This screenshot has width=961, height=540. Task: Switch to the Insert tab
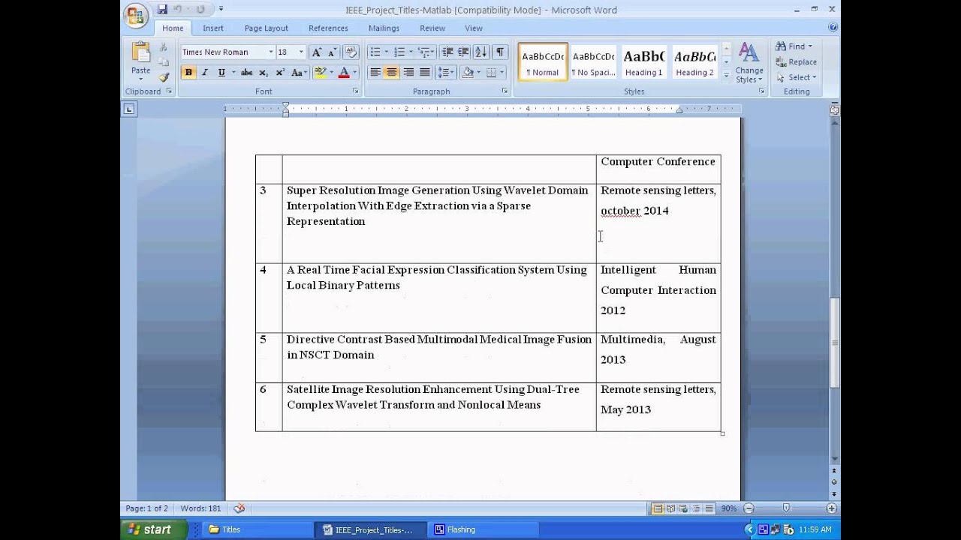[212, 28]
